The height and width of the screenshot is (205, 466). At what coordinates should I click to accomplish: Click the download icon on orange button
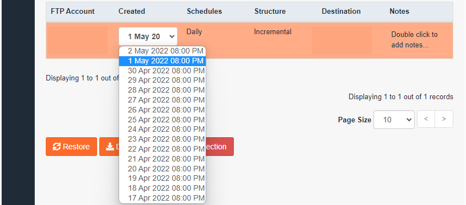[x=110, y=147]
